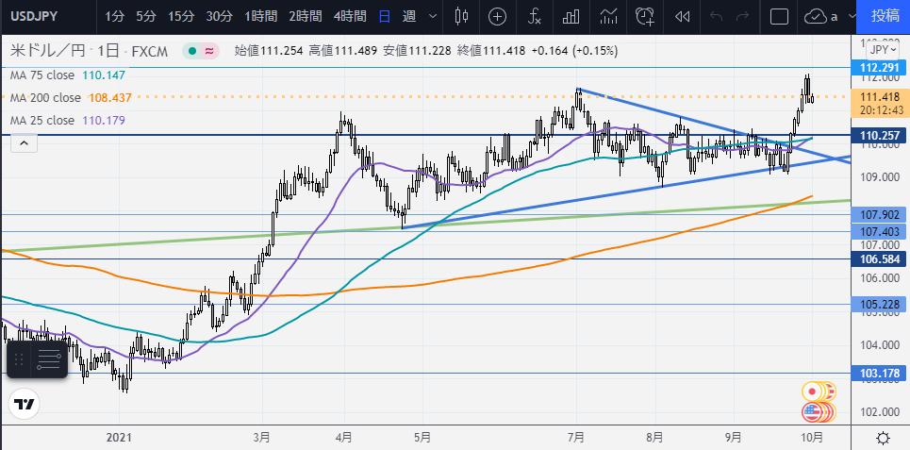The height and width of the screenshot is (450, 910).
Task: Click the redo arrow
Action: pyautogui.click(x=742, y=16)
